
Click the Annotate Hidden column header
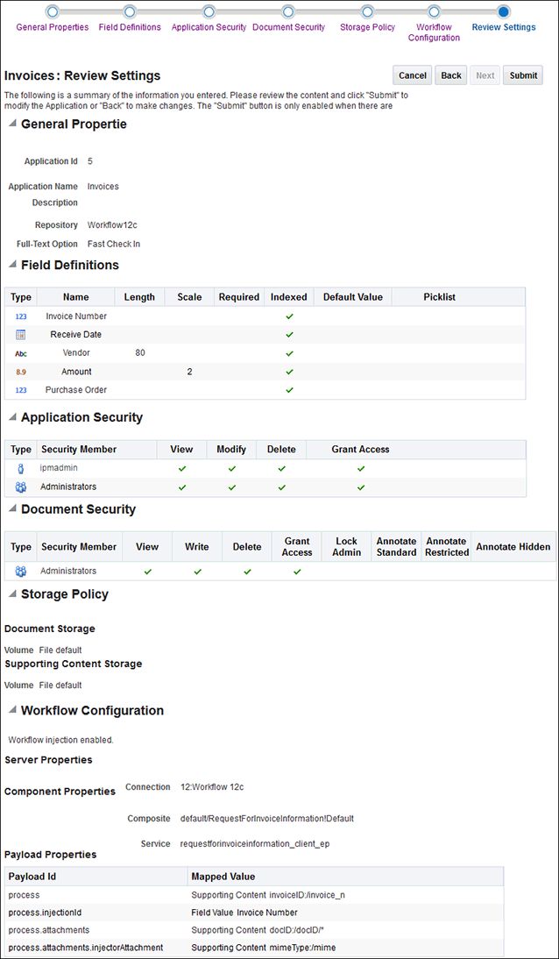[x=513, y=547]
